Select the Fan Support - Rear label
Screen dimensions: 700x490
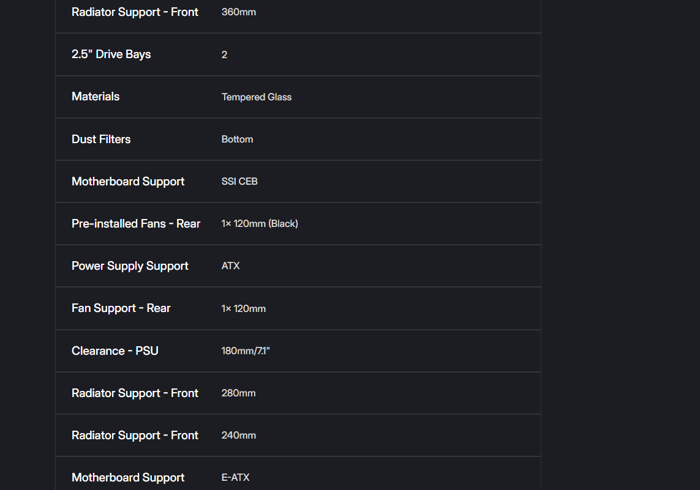coord(121,308)
